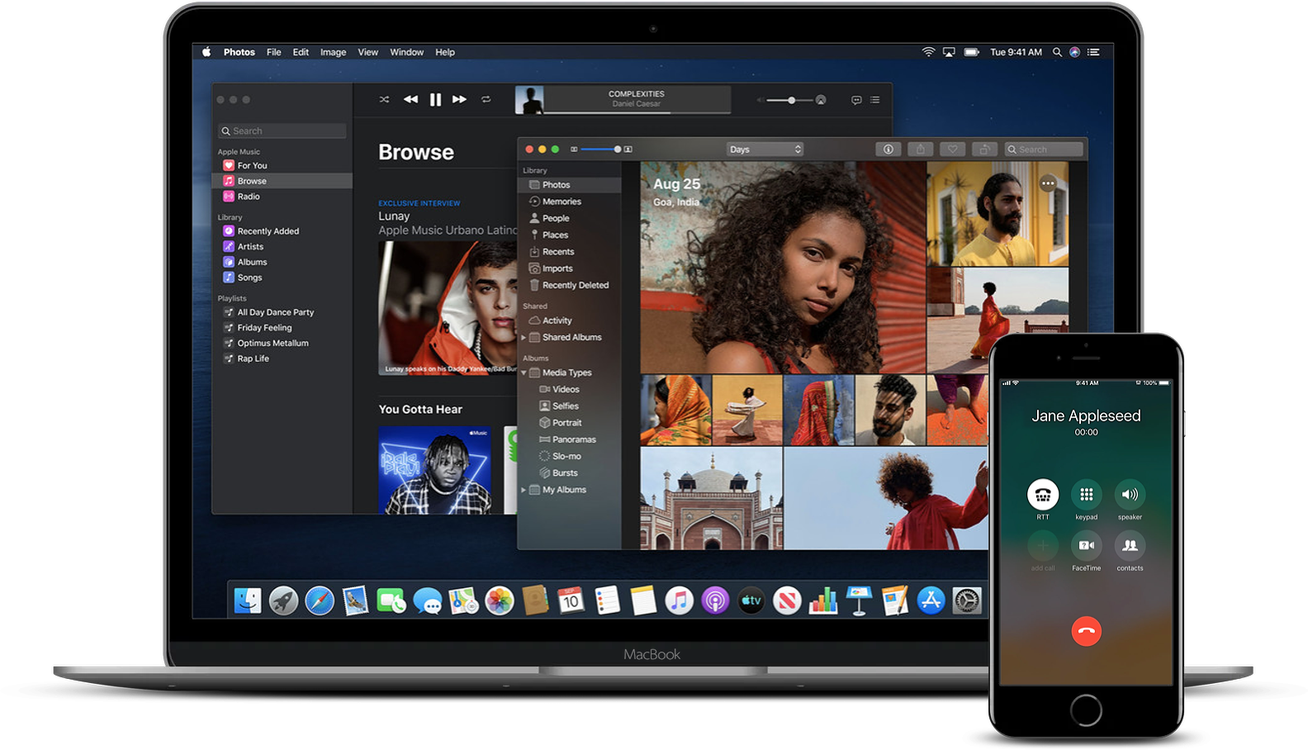Expand the My Albums disclosure triangle
This screenshot has width=1308, height=750.
tap(524, 490)
